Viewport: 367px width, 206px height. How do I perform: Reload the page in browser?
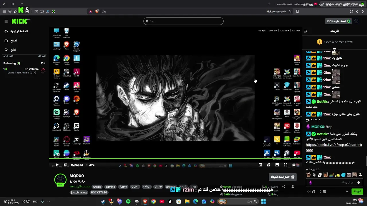click(351, 11)
